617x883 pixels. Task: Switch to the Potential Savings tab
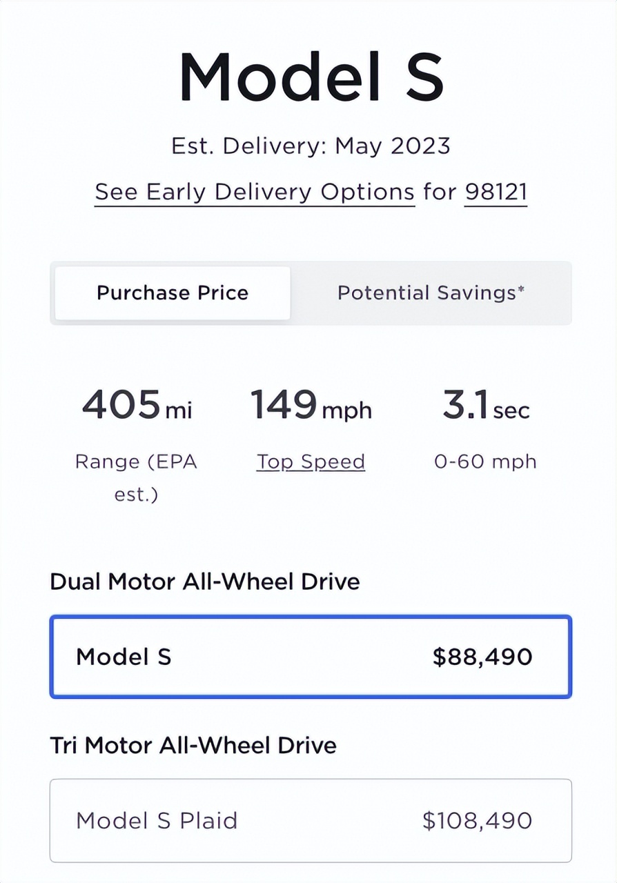pyautogui.click(x=431, y=292)
